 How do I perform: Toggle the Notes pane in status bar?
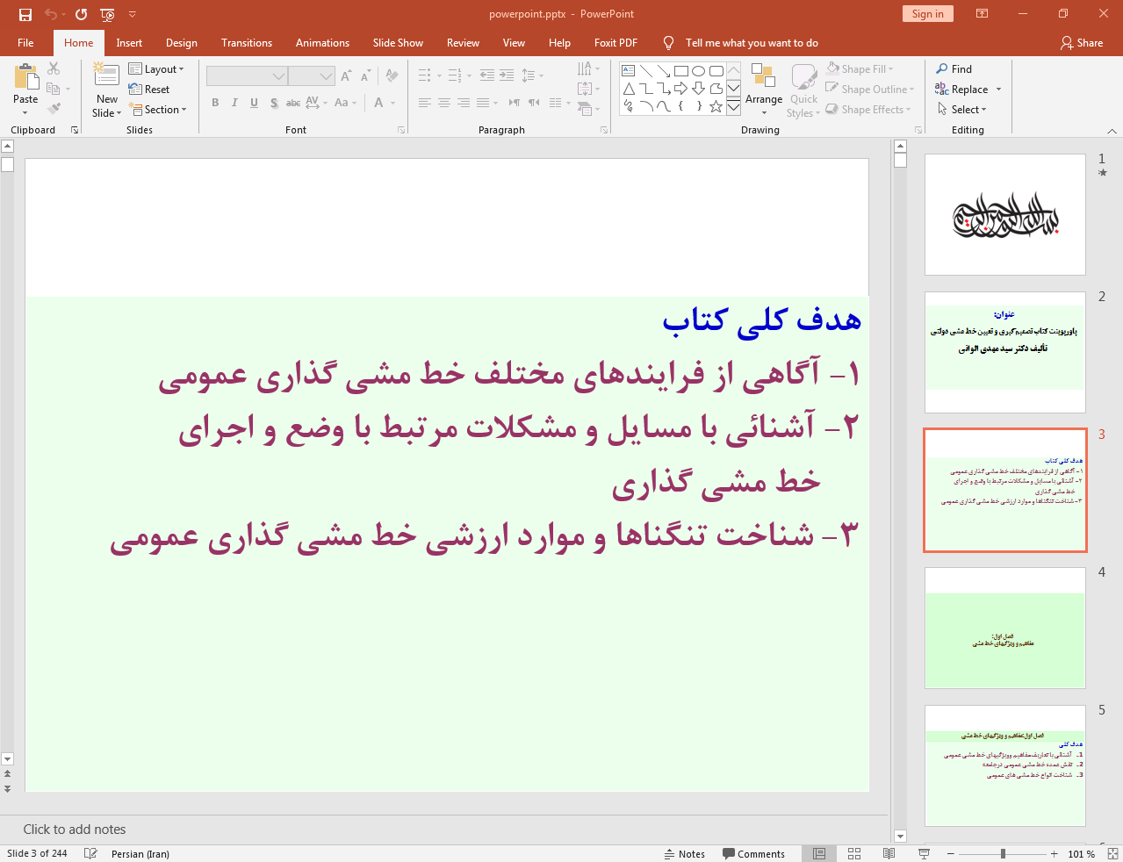tap(684, 853)
